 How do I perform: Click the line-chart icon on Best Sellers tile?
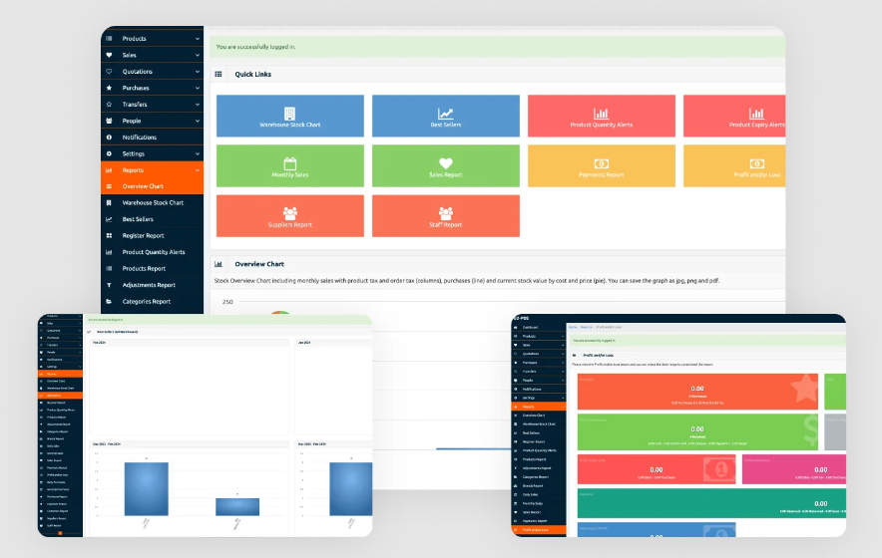pos(446,114)
